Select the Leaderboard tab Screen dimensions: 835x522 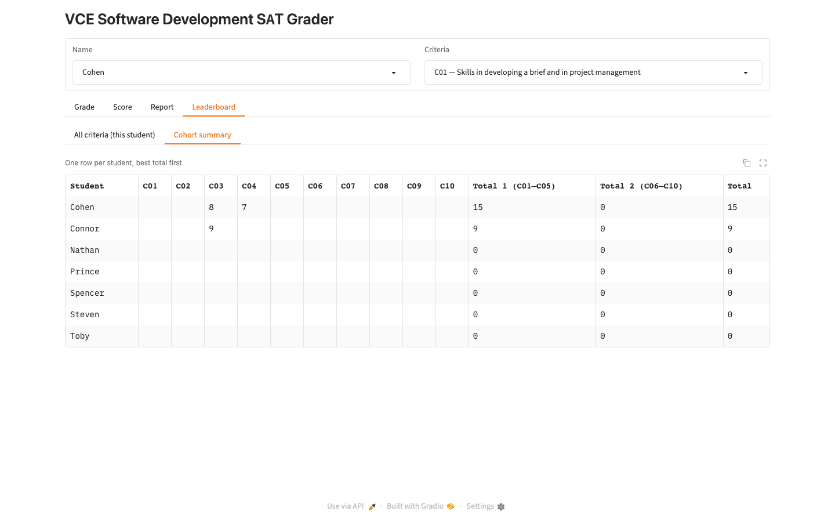(213, 107)
